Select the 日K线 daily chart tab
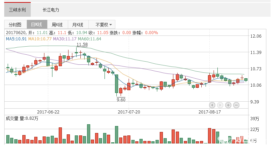The width and height of the screenshot is (273, 149). 37,24
